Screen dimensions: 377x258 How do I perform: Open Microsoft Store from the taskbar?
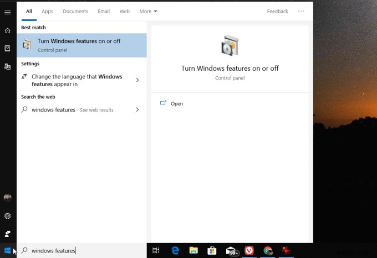212,251
